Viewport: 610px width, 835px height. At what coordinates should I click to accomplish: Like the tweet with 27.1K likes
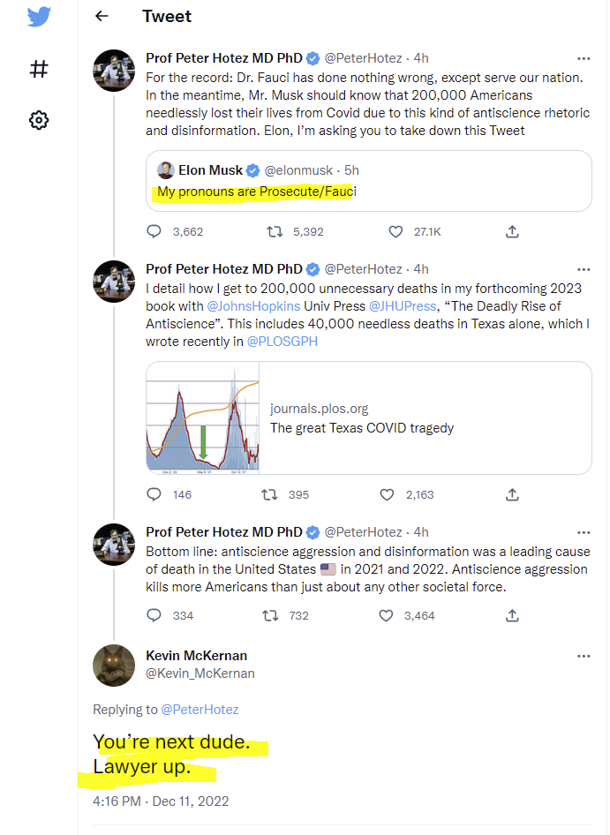396,232
